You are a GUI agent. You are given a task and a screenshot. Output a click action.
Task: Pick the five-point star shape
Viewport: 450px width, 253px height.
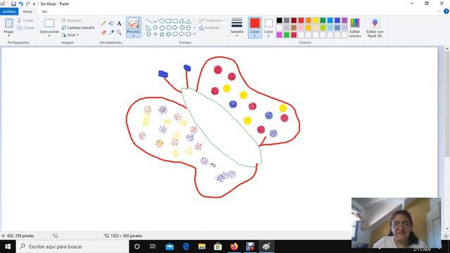pyautogui.click(x=162, y=34)
